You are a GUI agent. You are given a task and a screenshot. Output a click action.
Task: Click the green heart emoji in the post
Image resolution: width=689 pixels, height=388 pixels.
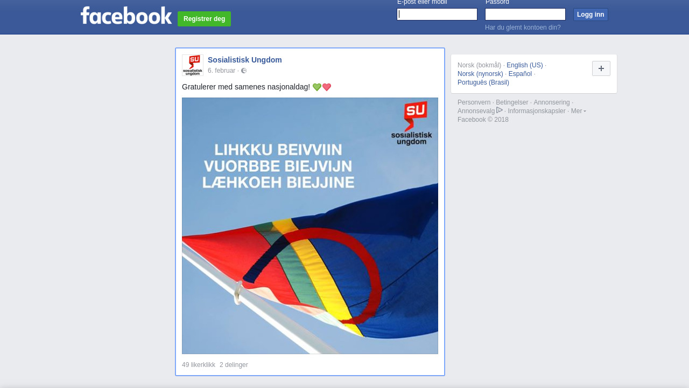click(317, 87)
